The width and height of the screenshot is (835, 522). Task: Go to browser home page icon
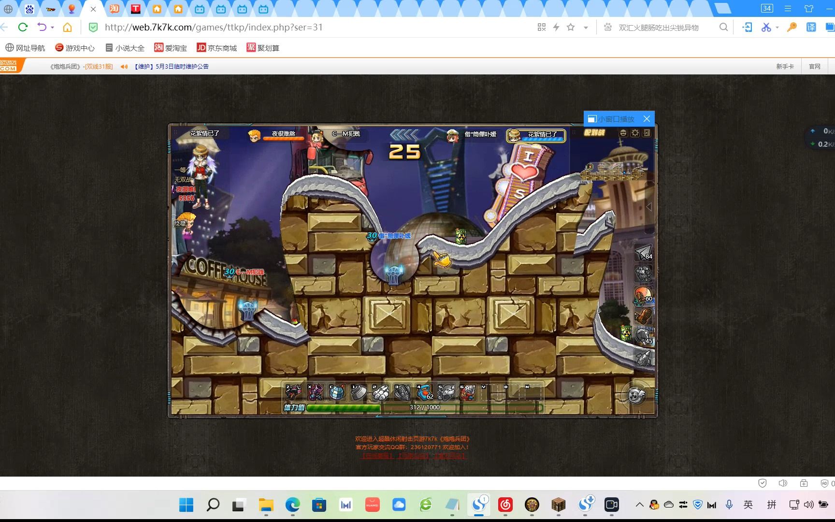point(68,27)
